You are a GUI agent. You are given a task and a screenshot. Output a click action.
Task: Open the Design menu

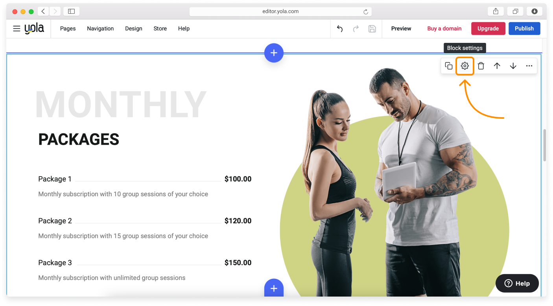[134, 29]
